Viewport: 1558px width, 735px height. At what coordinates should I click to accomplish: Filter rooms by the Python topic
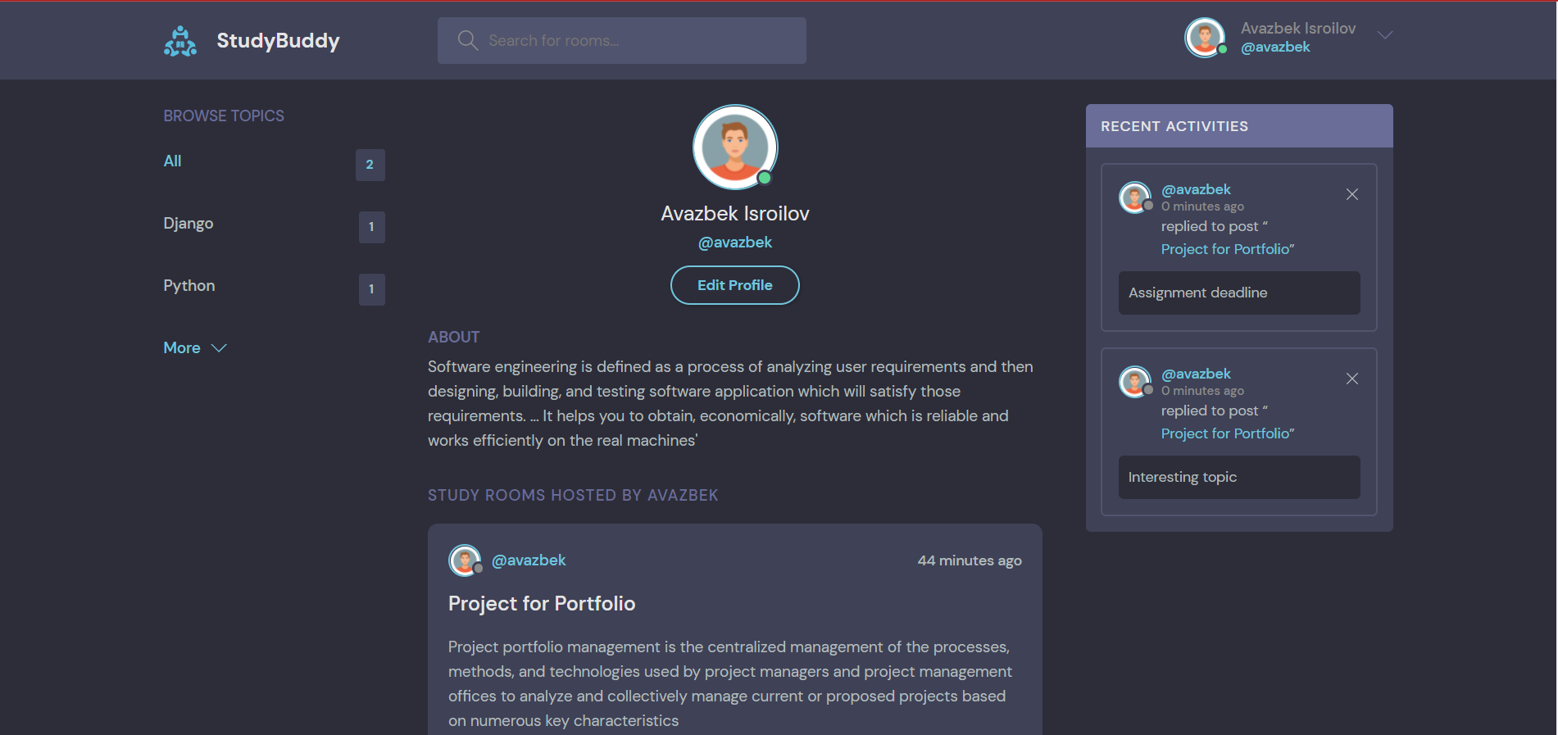(x=189, y=285)
